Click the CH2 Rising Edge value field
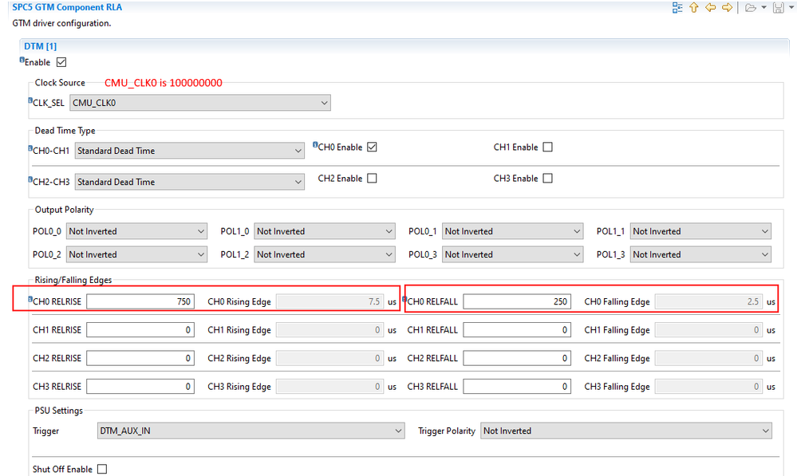The height and width of the screenshot is (476, 797). 329,358
